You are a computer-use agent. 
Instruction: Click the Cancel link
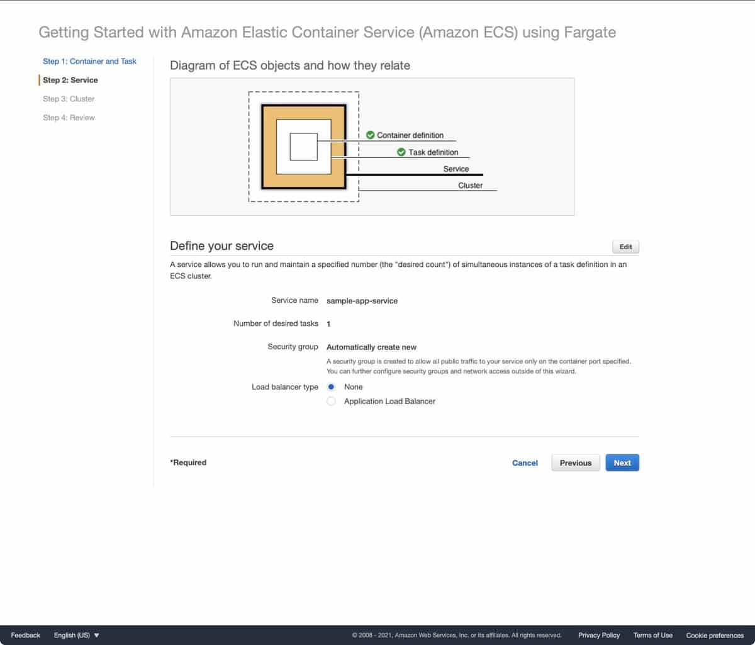pos(525,463)
